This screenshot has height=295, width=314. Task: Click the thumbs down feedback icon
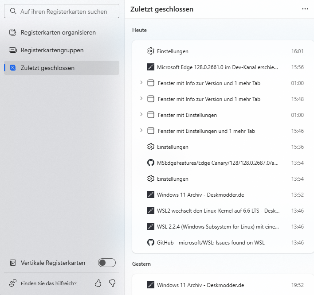[112, 283]
